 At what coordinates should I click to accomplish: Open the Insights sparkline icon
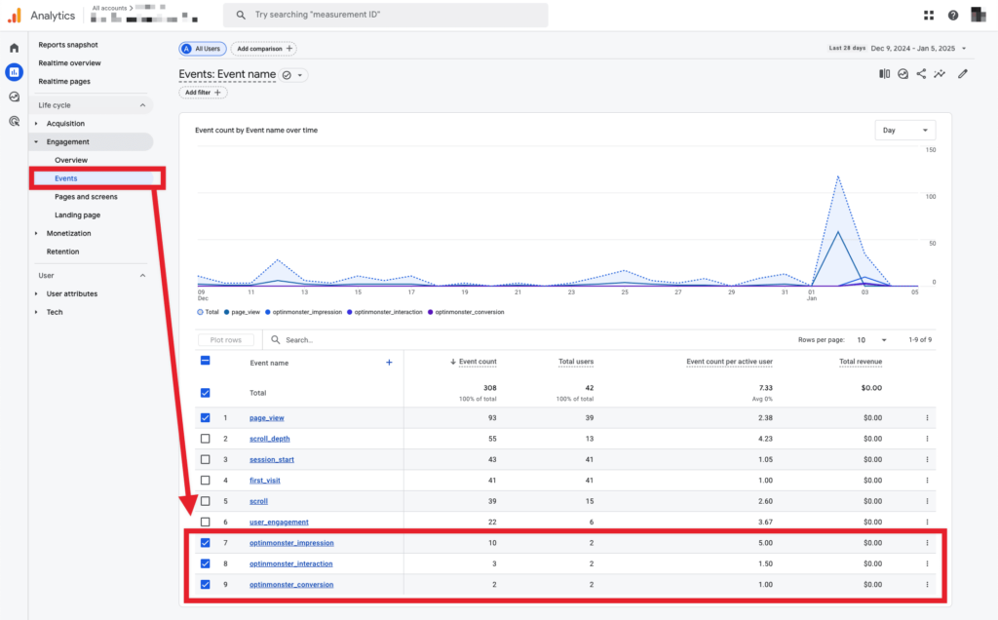point(940,74)
